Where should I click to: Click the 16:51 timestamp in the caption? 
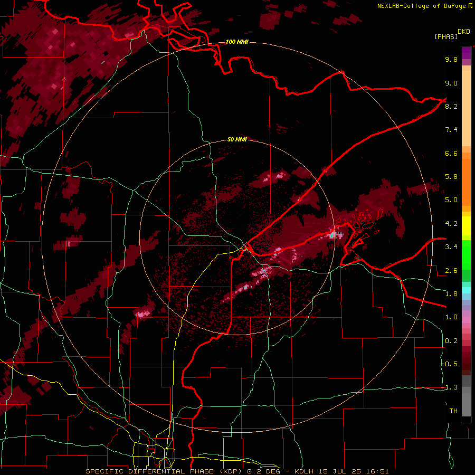(378, 471)
